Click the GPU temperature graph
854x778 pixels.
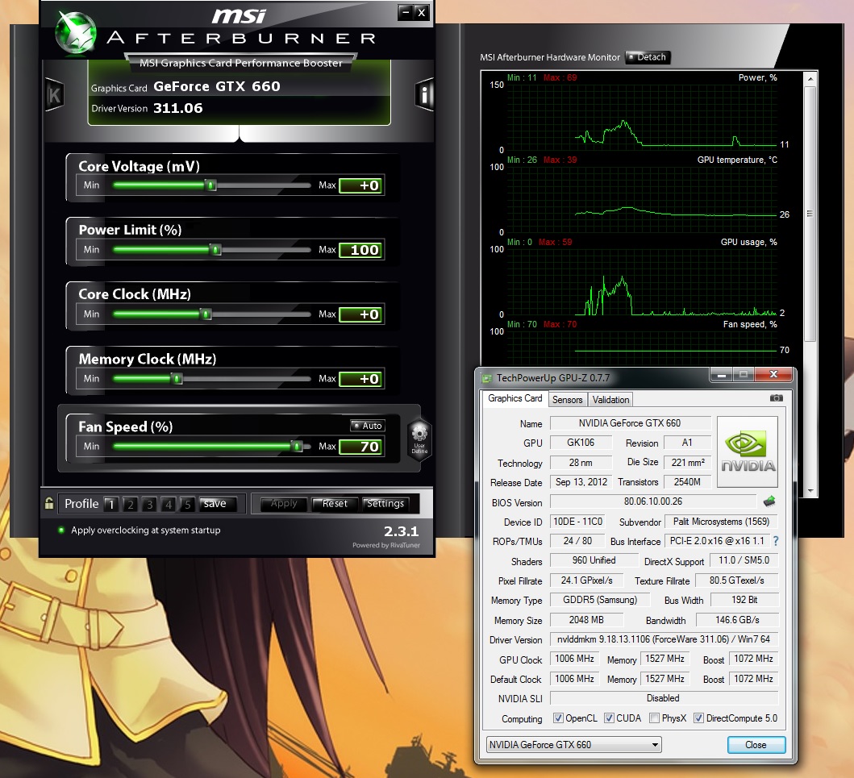[x=642, y=199]
